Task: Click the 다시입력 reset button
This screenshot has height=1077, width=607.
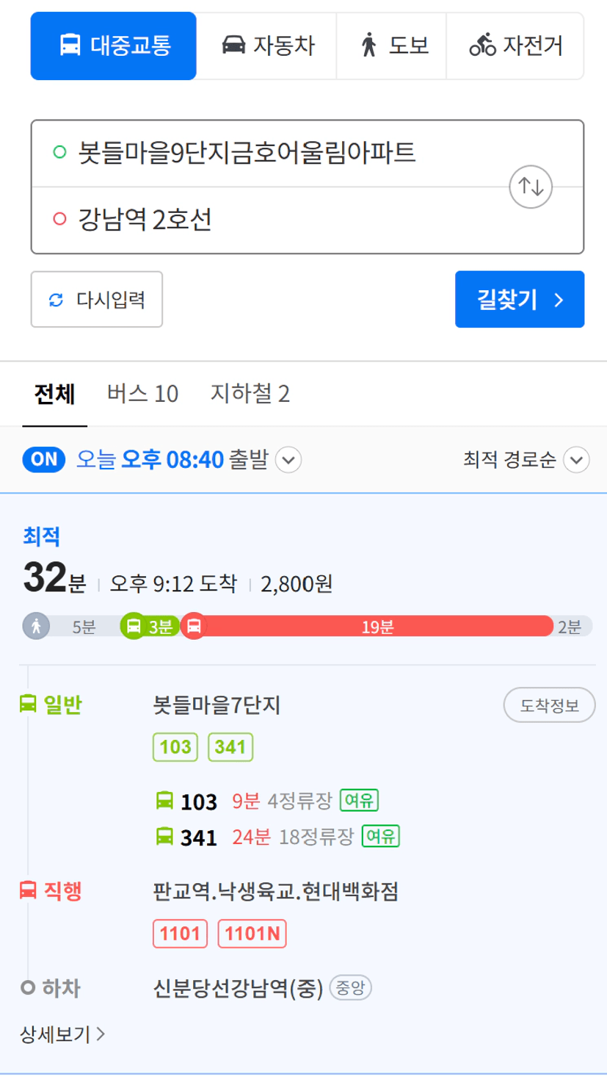Action: pyautogui.click(x=96, y=299)
